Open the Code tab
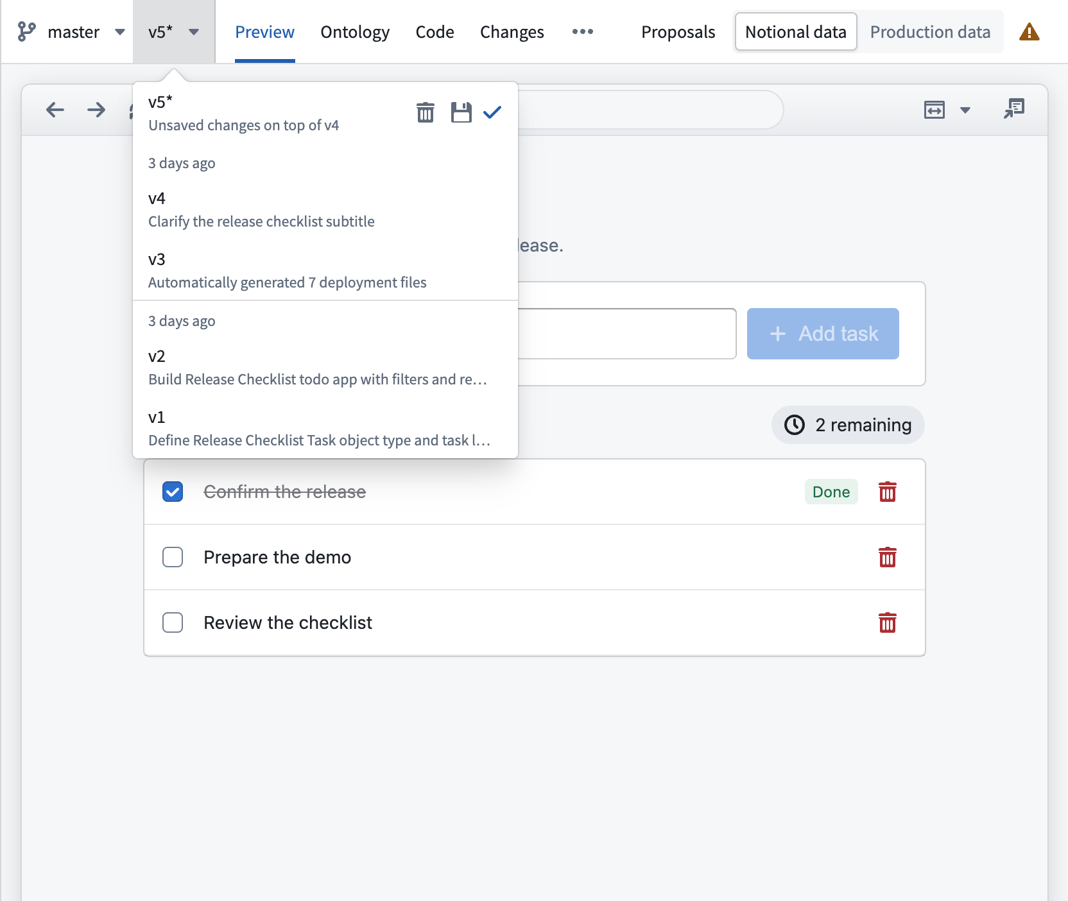The height and width of the screenshot is (901, 1068). pyautogui.click(x=435, y=31)
